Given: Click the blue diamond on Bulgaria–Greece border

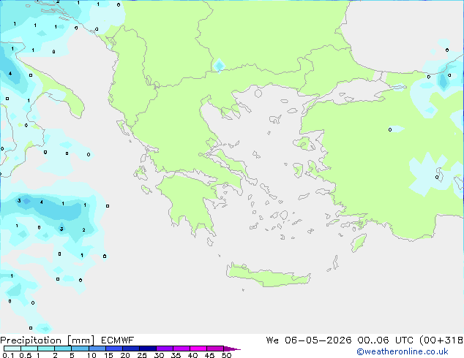Looking at the screenshot, I should point(219,66).
